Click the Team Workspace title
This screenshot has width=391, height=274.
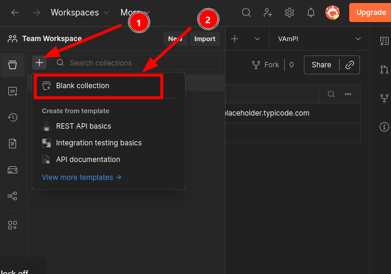coord(52,39)
